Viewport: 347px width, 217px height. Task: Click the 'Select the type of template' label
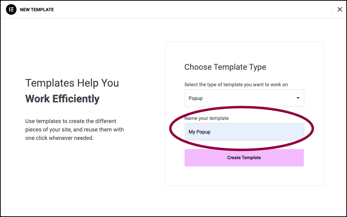(x=236, y=84)
